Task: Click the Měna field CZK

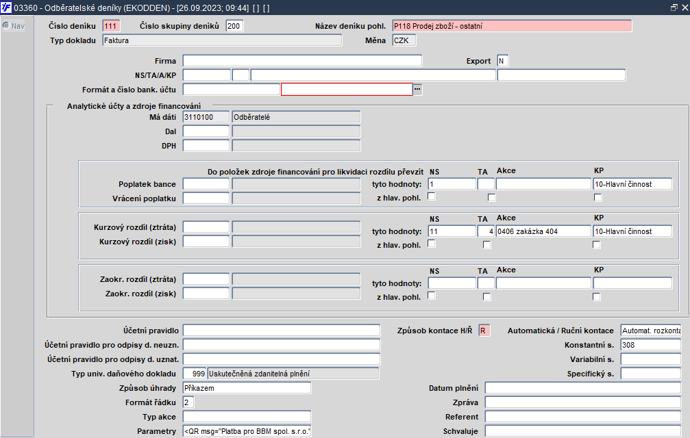Action: click(x=404, y=40)
